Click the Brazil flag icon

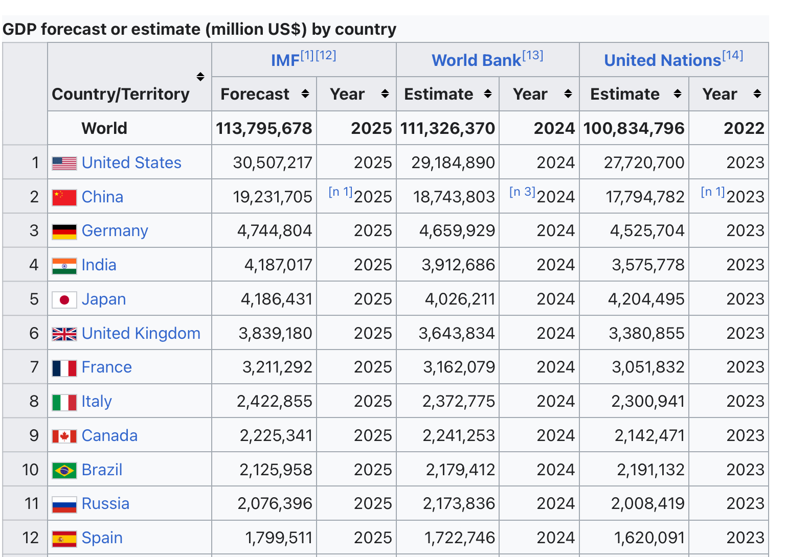pyautogui.click(x=64, y=470)
